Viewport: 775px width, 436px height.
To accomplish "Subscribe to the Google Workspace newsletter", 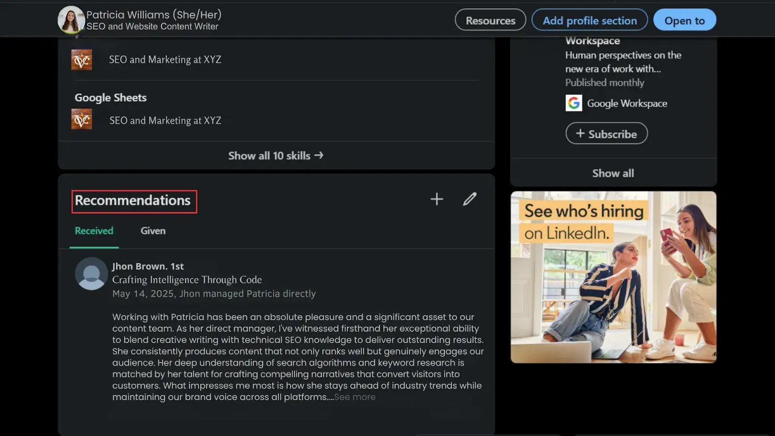I will point(606,134).
